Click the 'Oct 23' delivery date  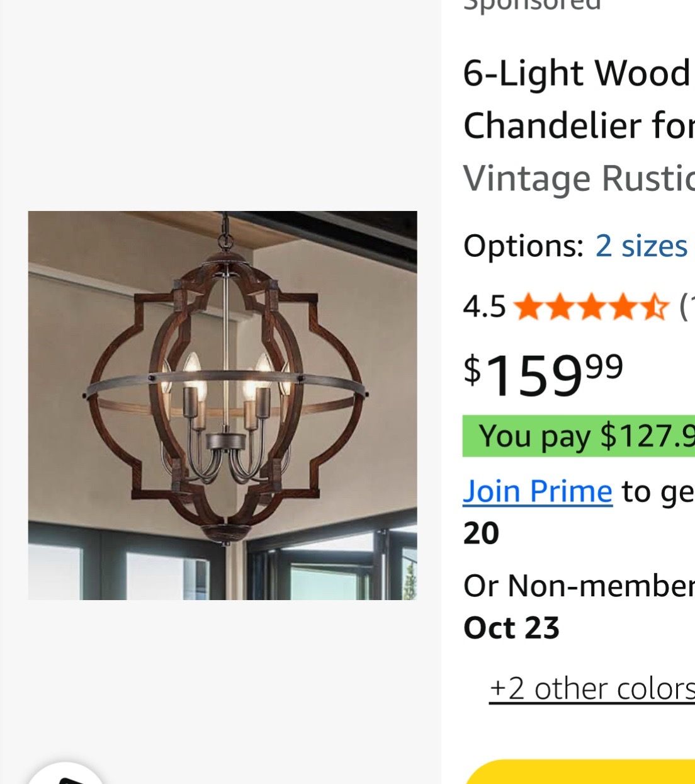coord(511,628)
